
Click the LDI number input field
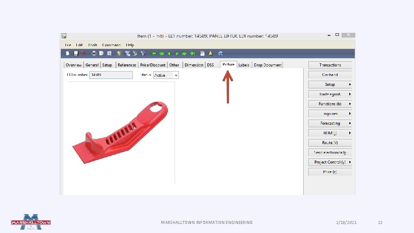(111, 75)
